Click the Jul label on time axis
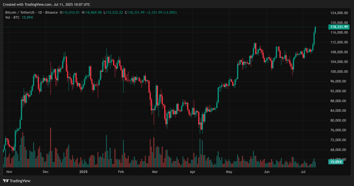This screenshot has width=354, height=186. (303, 172)
